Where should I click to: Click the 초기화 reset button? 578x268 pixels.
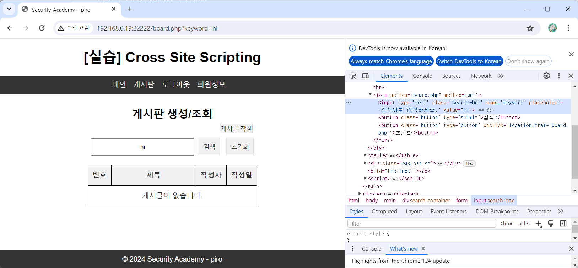coord(240,147)
